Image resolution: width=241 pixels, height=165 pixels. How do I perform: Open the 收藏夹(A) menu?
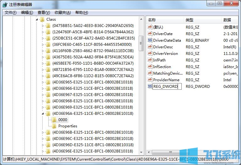click(x=62, y=13)
